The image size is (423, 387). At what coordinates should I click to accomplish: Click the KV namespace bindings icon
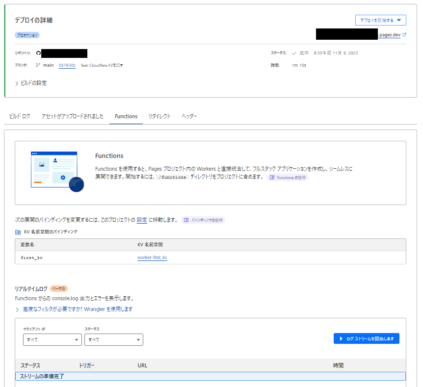18,232
